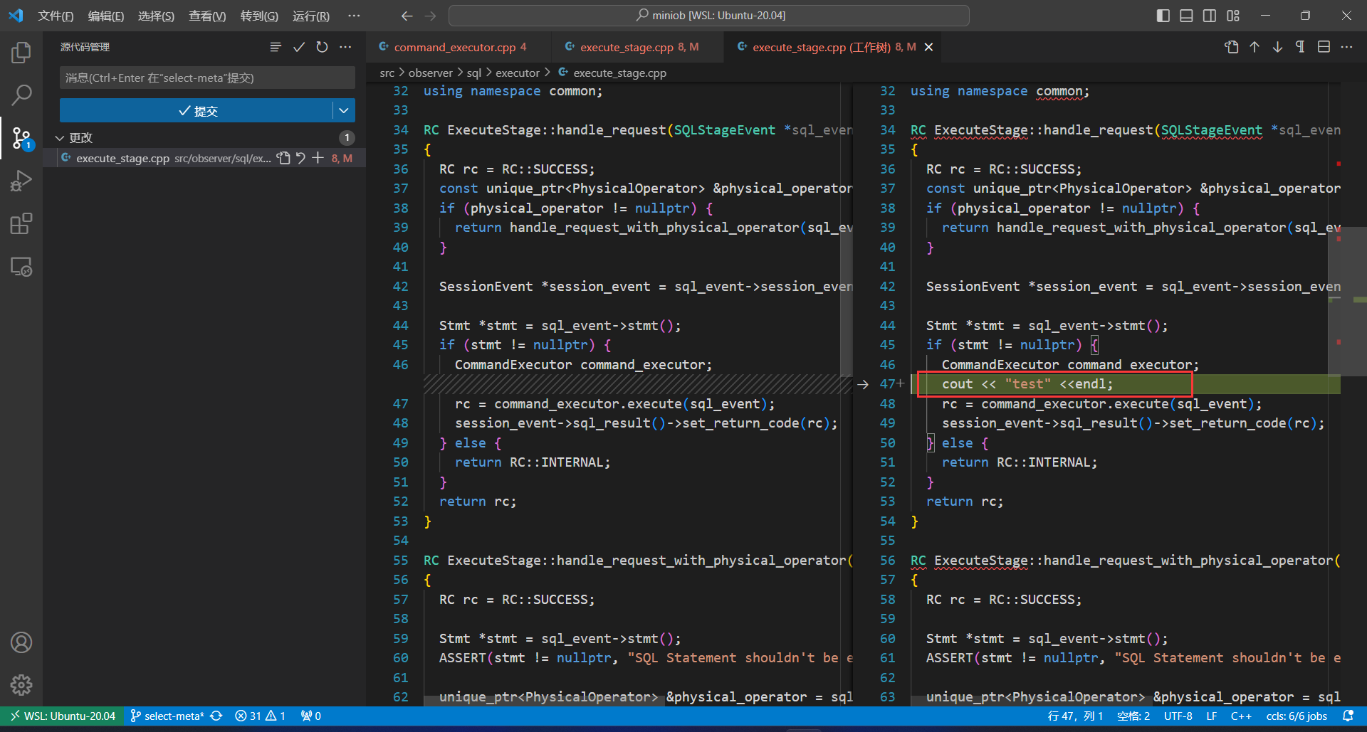Click breadcrumb 'observer' in path
Image resolution: width=1367 pixels, height=732 pixels.
tap(430, 73)
